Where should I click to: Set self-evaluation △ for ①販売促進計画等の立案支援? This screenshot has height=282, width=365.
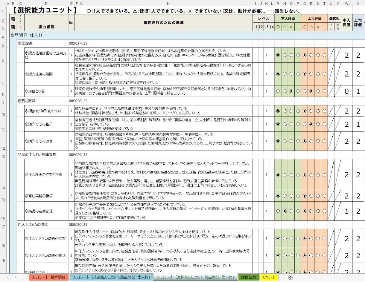pos(285,55)
